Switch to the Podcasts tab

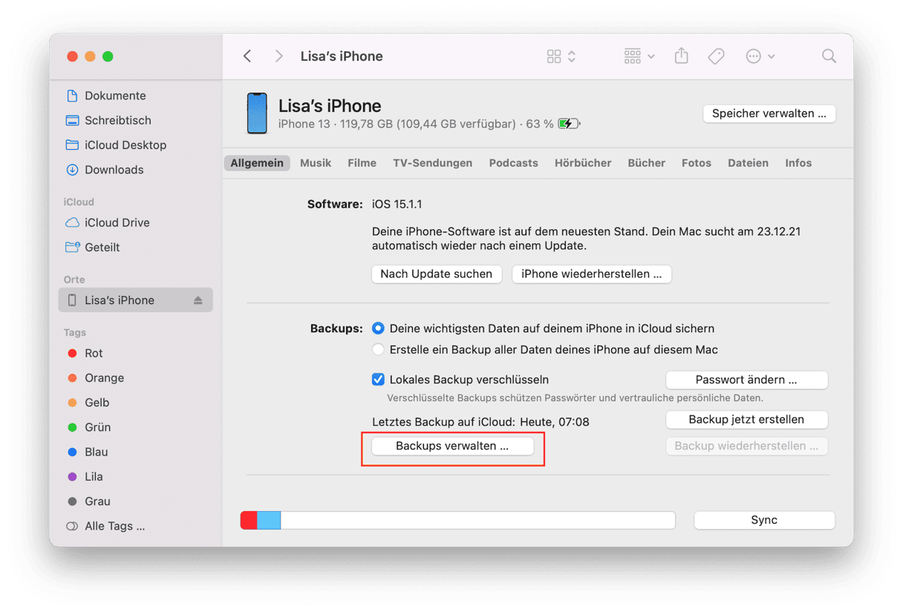coord(513,163)
